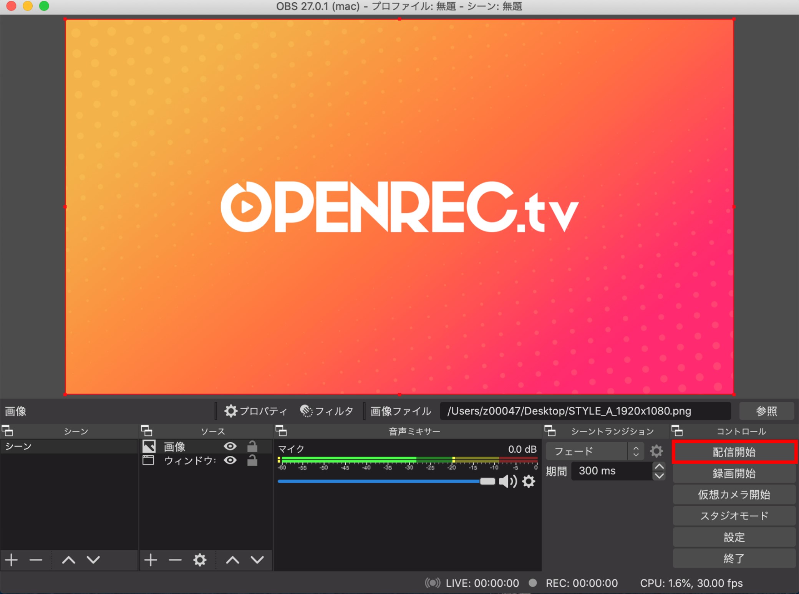Open source プロパティ properties
799x594 pixels.
pyautogui.click(x=256, y=411)
